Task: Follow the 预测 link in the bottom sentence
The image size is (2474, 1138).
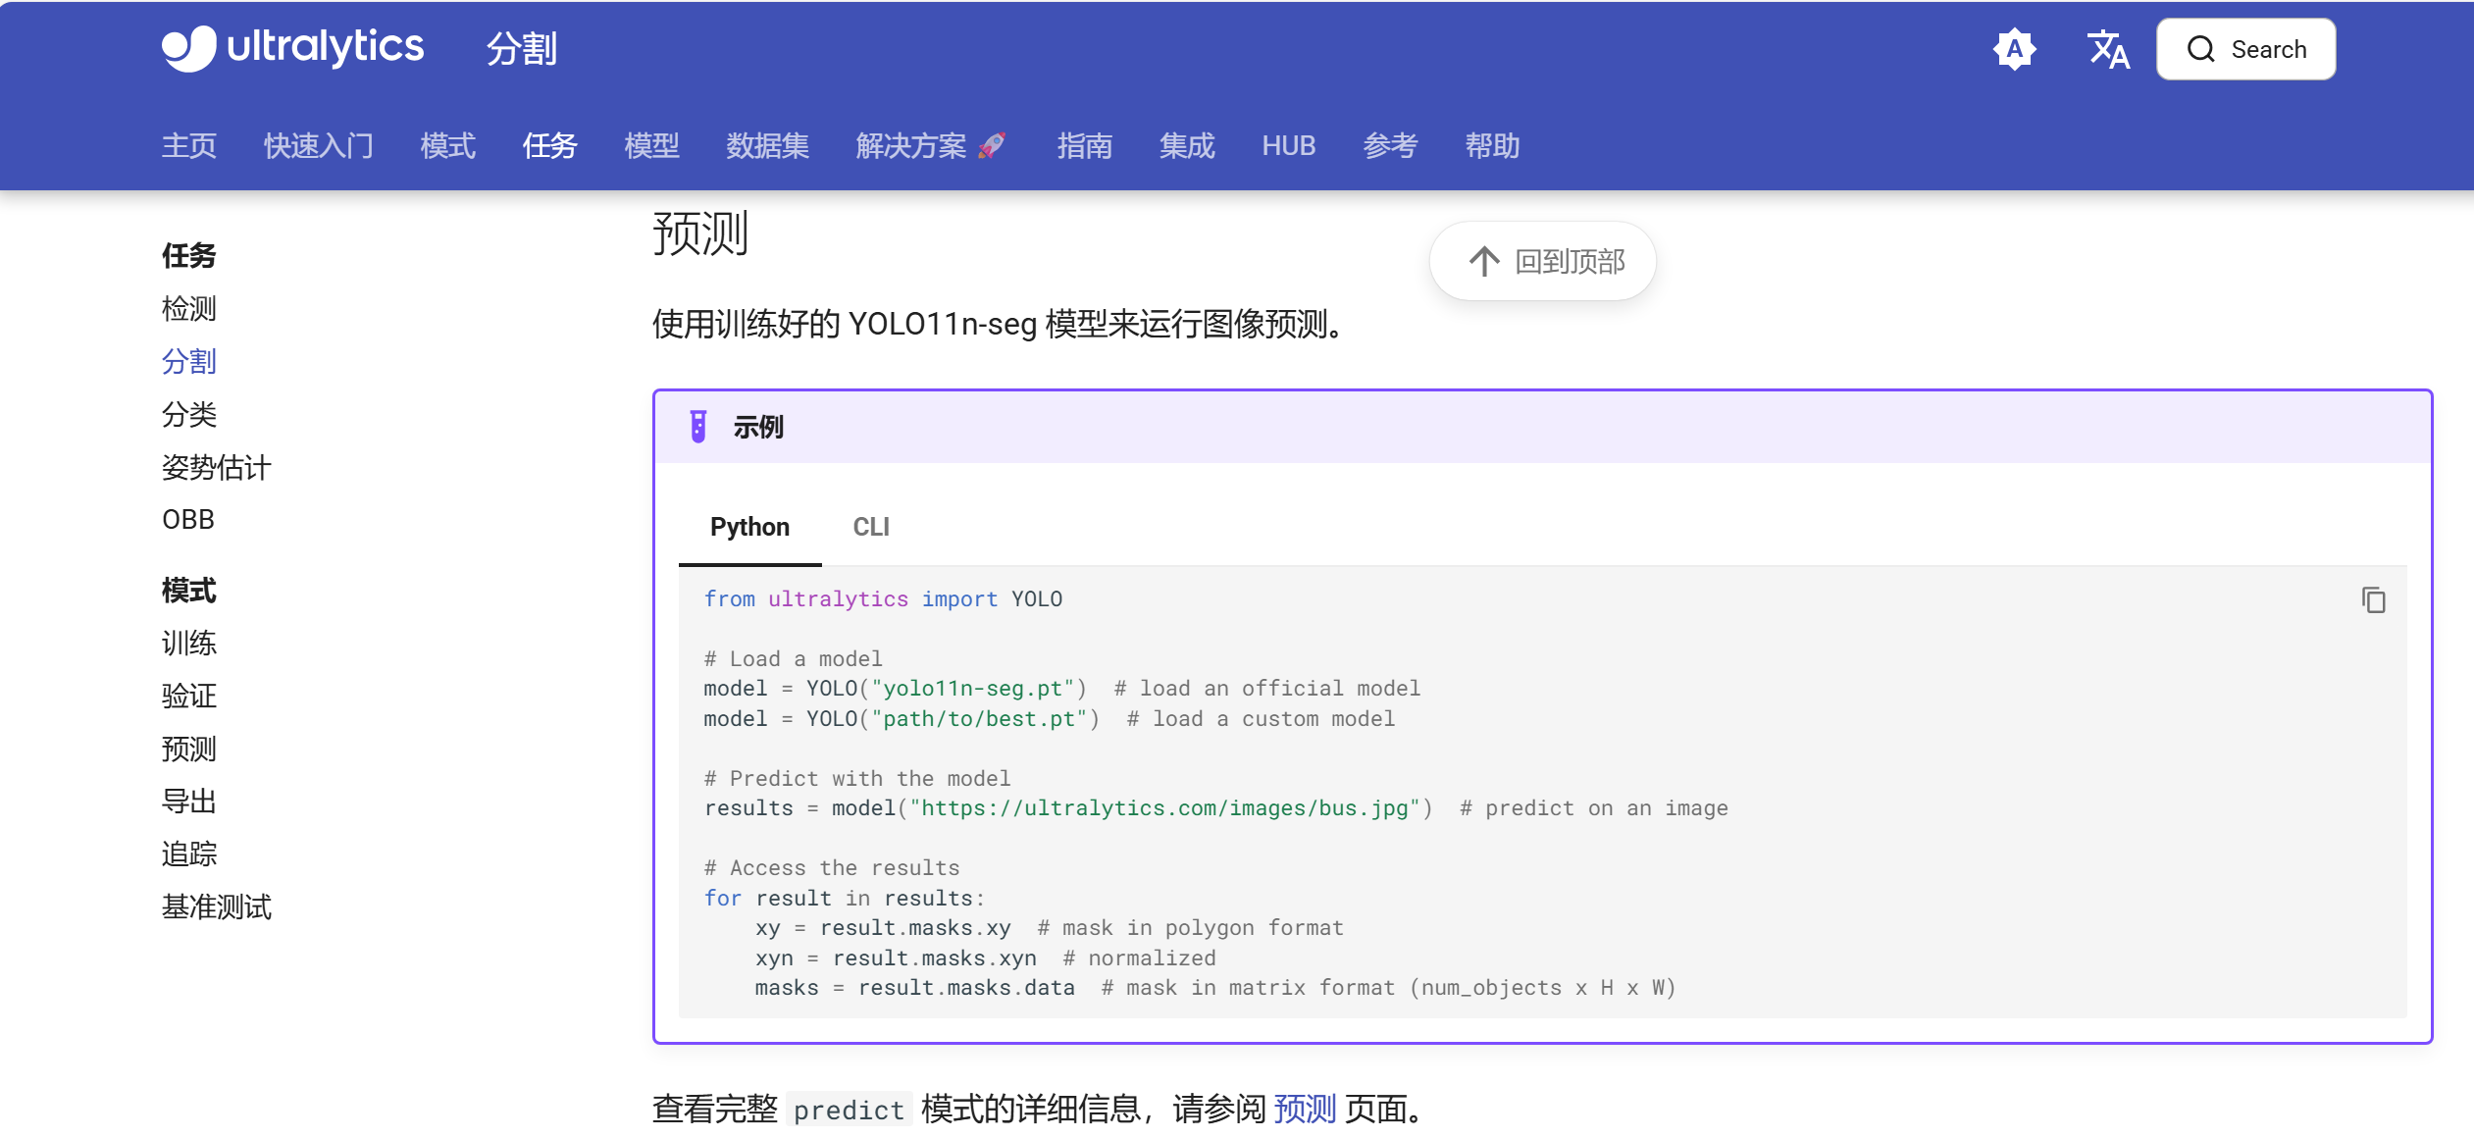Action: coord(1306,1109)
